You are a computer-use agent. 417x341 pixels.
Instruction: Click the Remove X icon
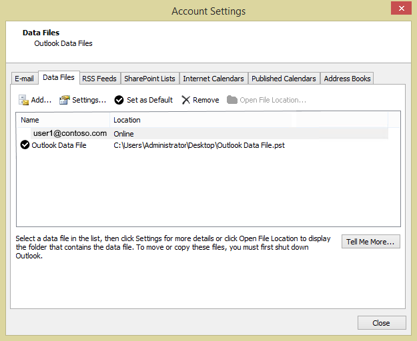pyautogui.click(x=186, y=100)
